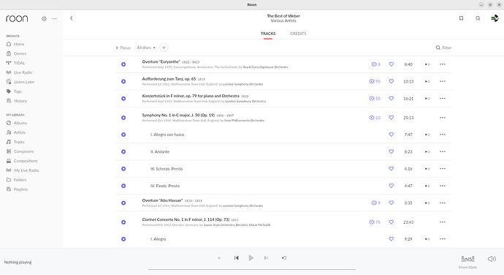Image resolution: width=504 pixels, height=275 pixels.
Task: Favorite Symphony No. 1 heart
Action: 392,118
